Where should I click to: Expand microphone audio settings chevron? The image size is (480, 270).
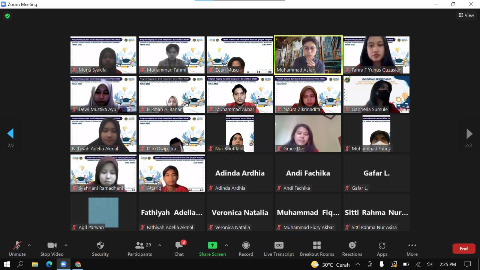click(29, 246)
